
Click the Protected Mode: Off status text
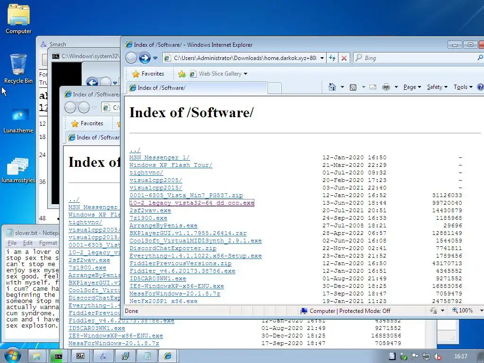364,311
